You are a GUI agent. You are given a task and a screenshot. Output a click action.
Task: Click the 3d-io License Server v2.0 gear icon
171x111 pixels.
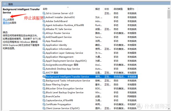[x=44, y=13]
